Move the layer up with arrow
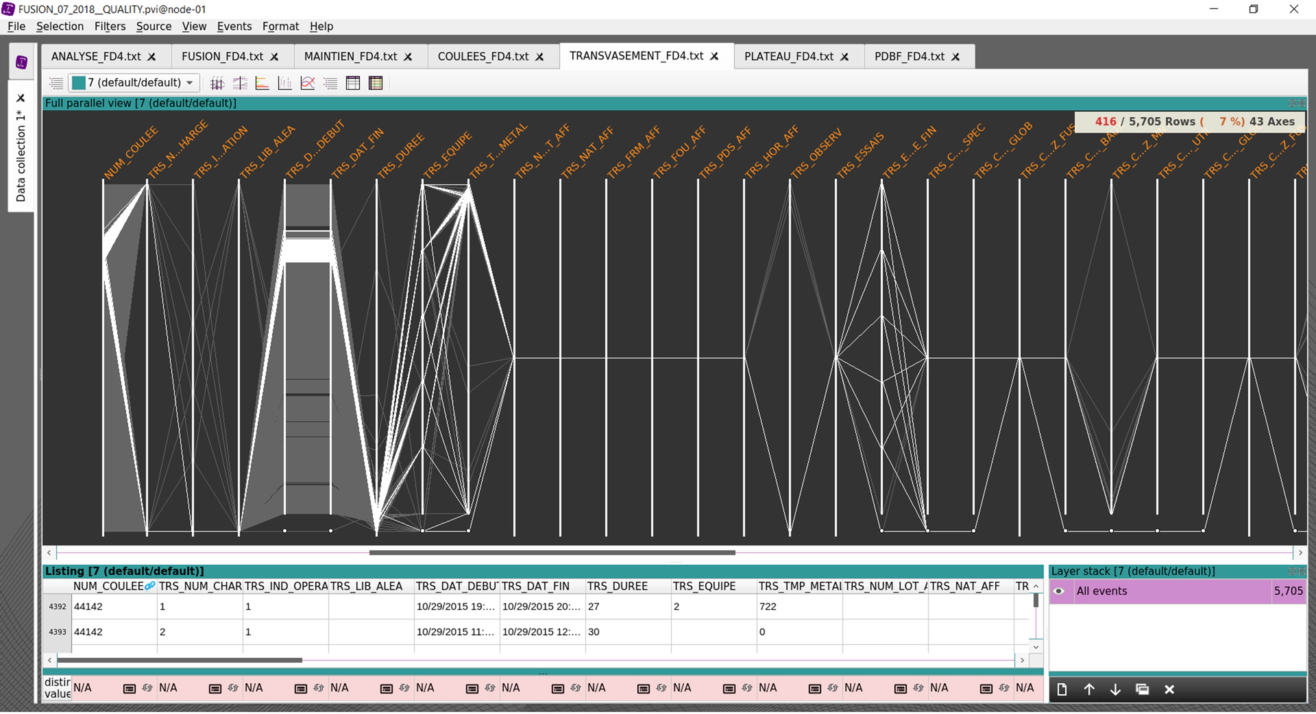The width and height of the screenshot is (1316, 714). [1088, 689]
